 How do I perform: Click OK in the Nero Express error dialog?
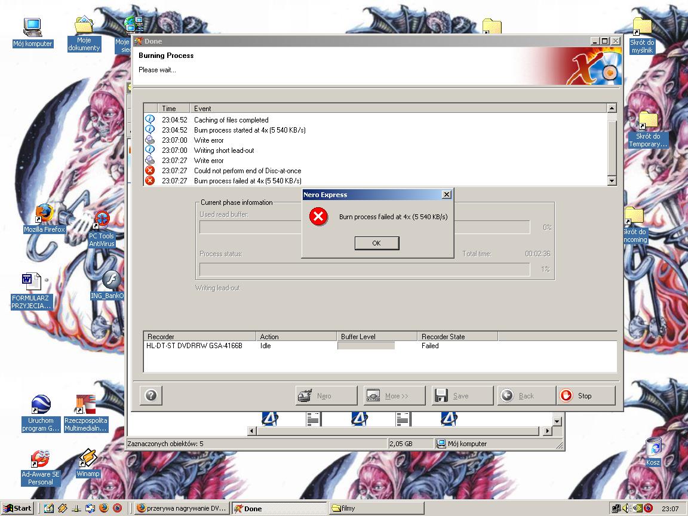click(376, 243)
